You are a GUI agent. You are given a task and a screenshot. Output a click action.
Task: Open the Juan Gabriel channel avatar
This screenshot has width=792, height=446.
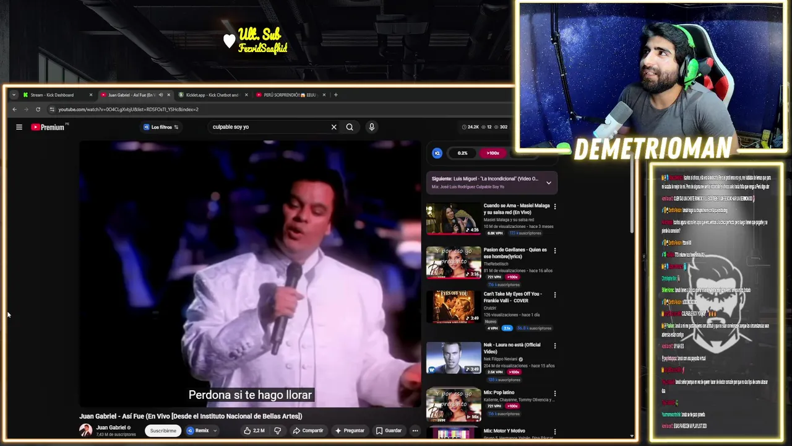pyautogui.click(x=85, y=430)
